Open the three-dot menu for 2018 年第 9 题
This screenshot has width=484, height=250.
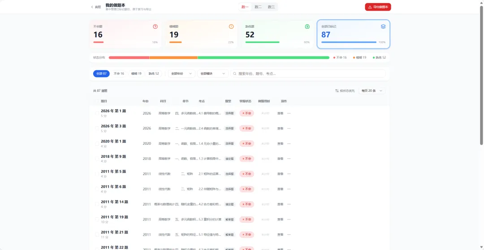(x=289, y=159)
